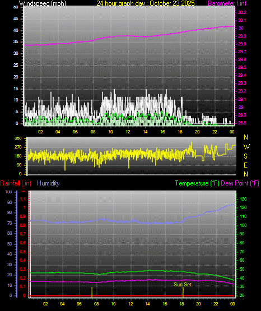Select the 24 hour graph day date heading
Viewport: 261px width, 311px height.
click(x=146, y=3)
